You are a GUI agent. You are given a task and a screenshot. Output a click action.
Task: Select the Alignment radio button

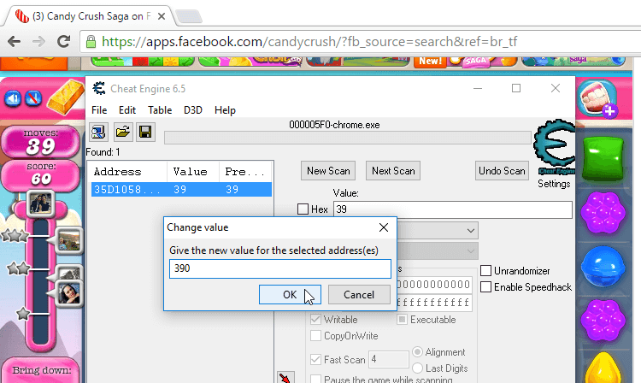click(417, 352)
